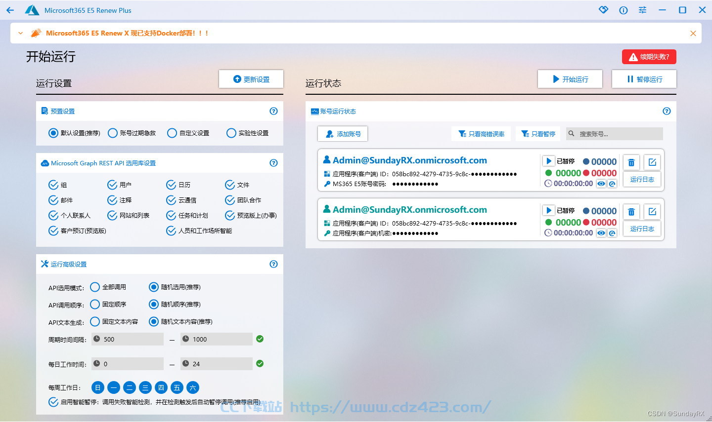
Task: Click the interval minimum field showing 500
Action: [128, 339]
